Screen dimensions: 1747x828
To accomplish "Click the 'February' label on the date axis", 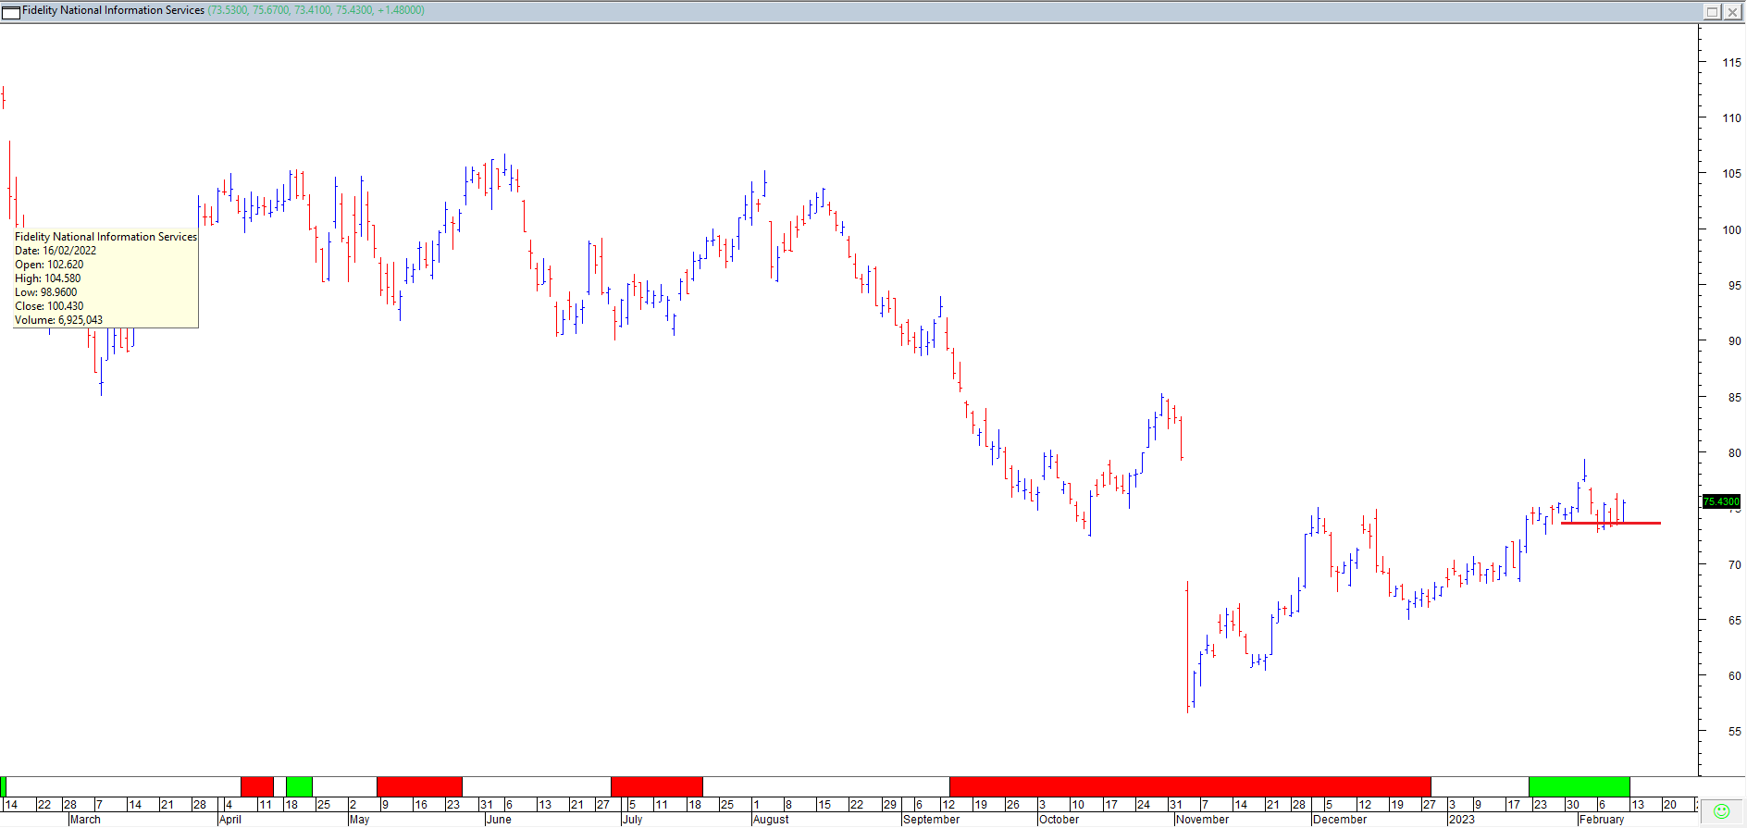I will (x=1602, y=820).
